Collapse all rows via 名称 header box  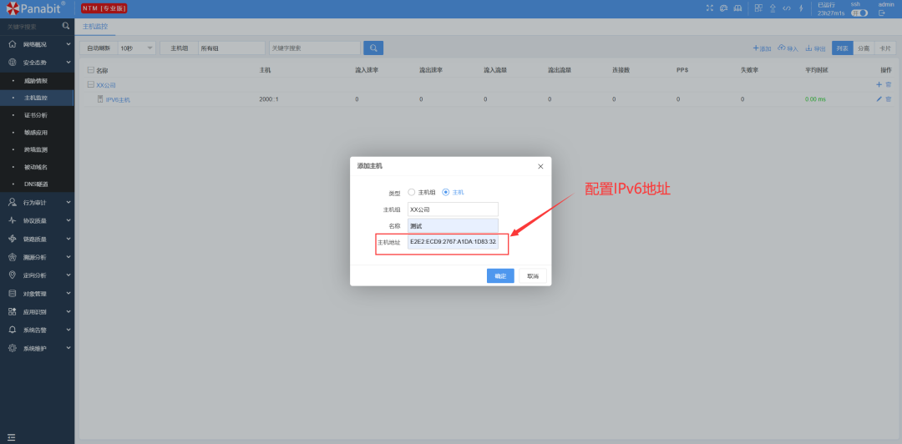[90, 70]
